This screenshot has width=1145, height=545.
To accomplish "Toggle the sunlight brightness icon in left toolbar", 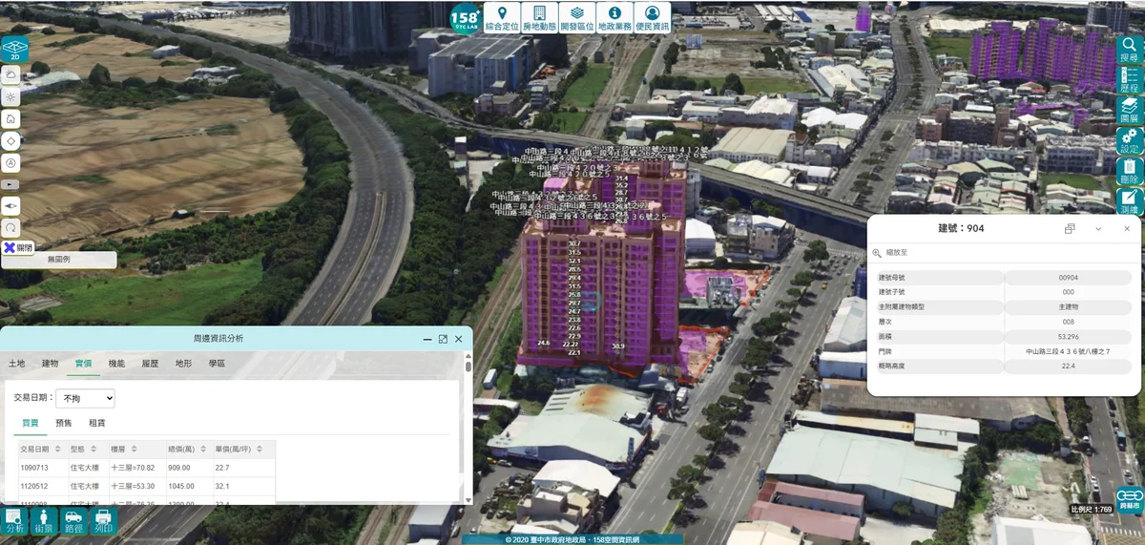I will pyautogui.click(x=10, y=97).
